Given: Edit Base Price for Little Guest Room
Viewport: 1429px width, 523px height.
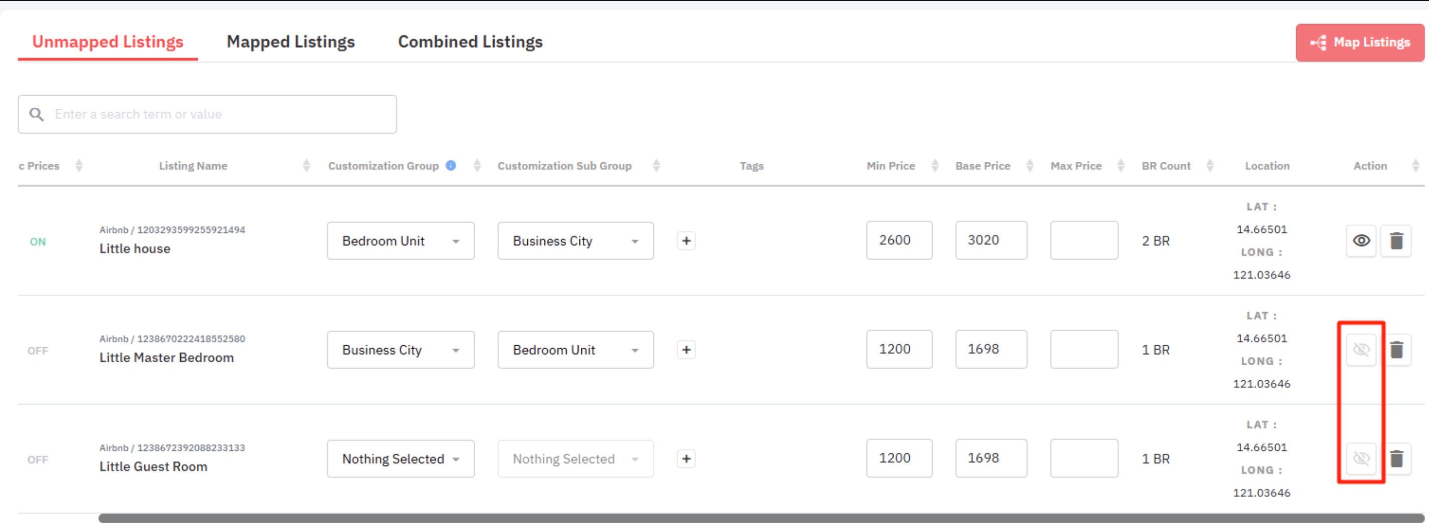Looking at the screenshot, I should click(991, 458).
